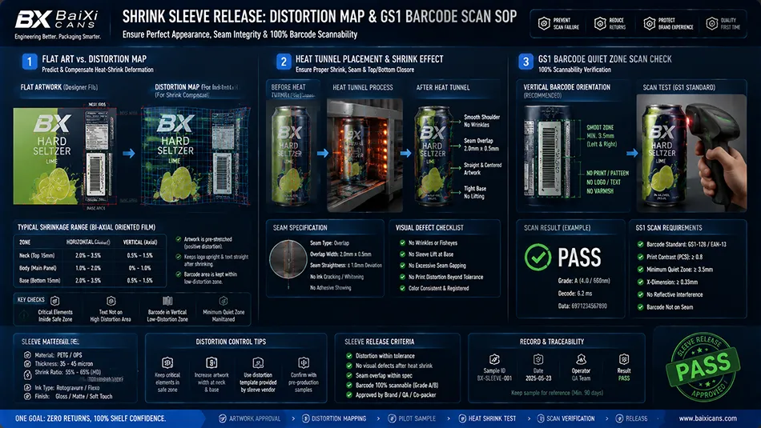Click the circular seam close-up image
This screenshot has height=428, width=761.
pos(288,259)
